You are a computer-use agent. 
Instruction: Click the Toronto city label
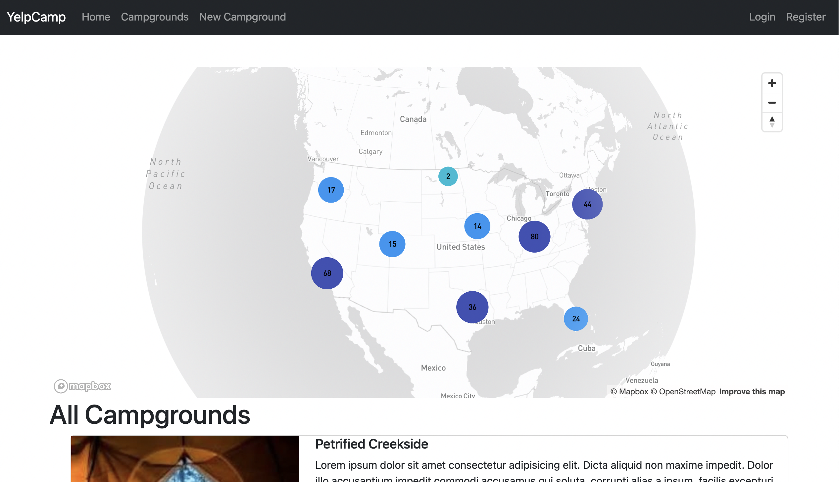[x=557, y=194]
